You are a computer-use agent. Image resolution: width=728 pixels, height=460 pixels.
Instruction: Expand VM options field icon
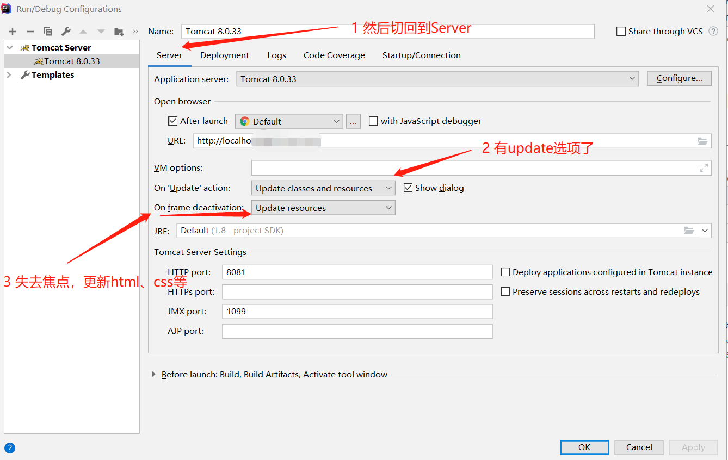click(704, 168)
